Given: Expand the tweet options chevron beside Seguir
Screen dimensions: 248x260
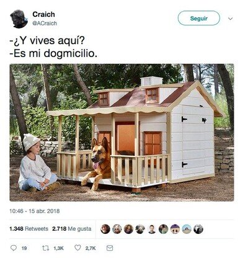Looking at the screenshot, I should click(230, 19).
